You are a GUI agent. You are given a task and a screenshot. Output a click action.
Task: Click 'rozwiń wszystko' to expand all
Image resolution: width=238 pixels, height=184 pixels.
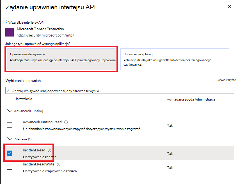click(226, 80)
